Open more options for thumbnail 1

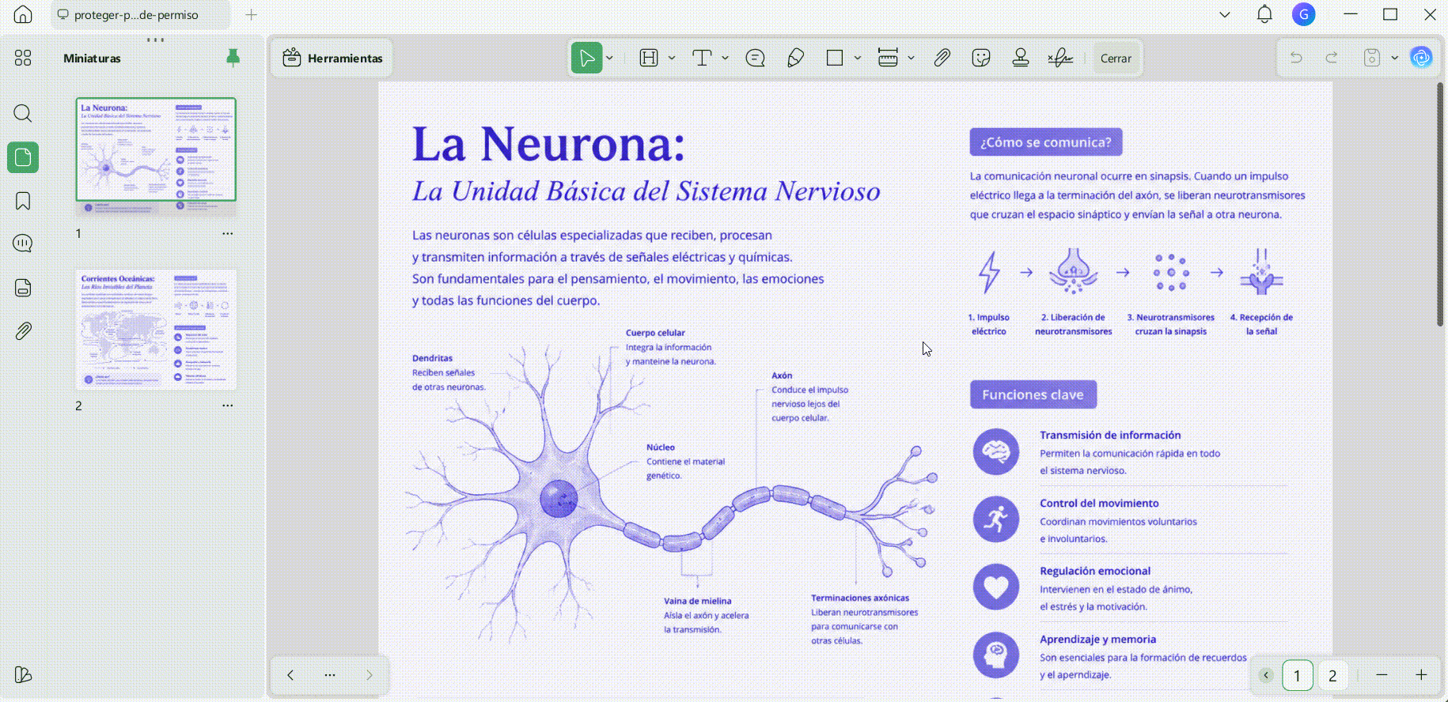228,233
